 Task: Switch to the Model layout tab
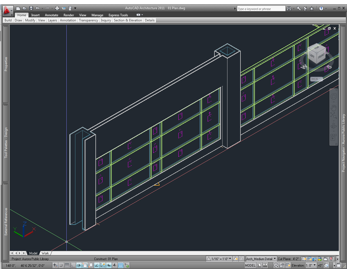33,253
